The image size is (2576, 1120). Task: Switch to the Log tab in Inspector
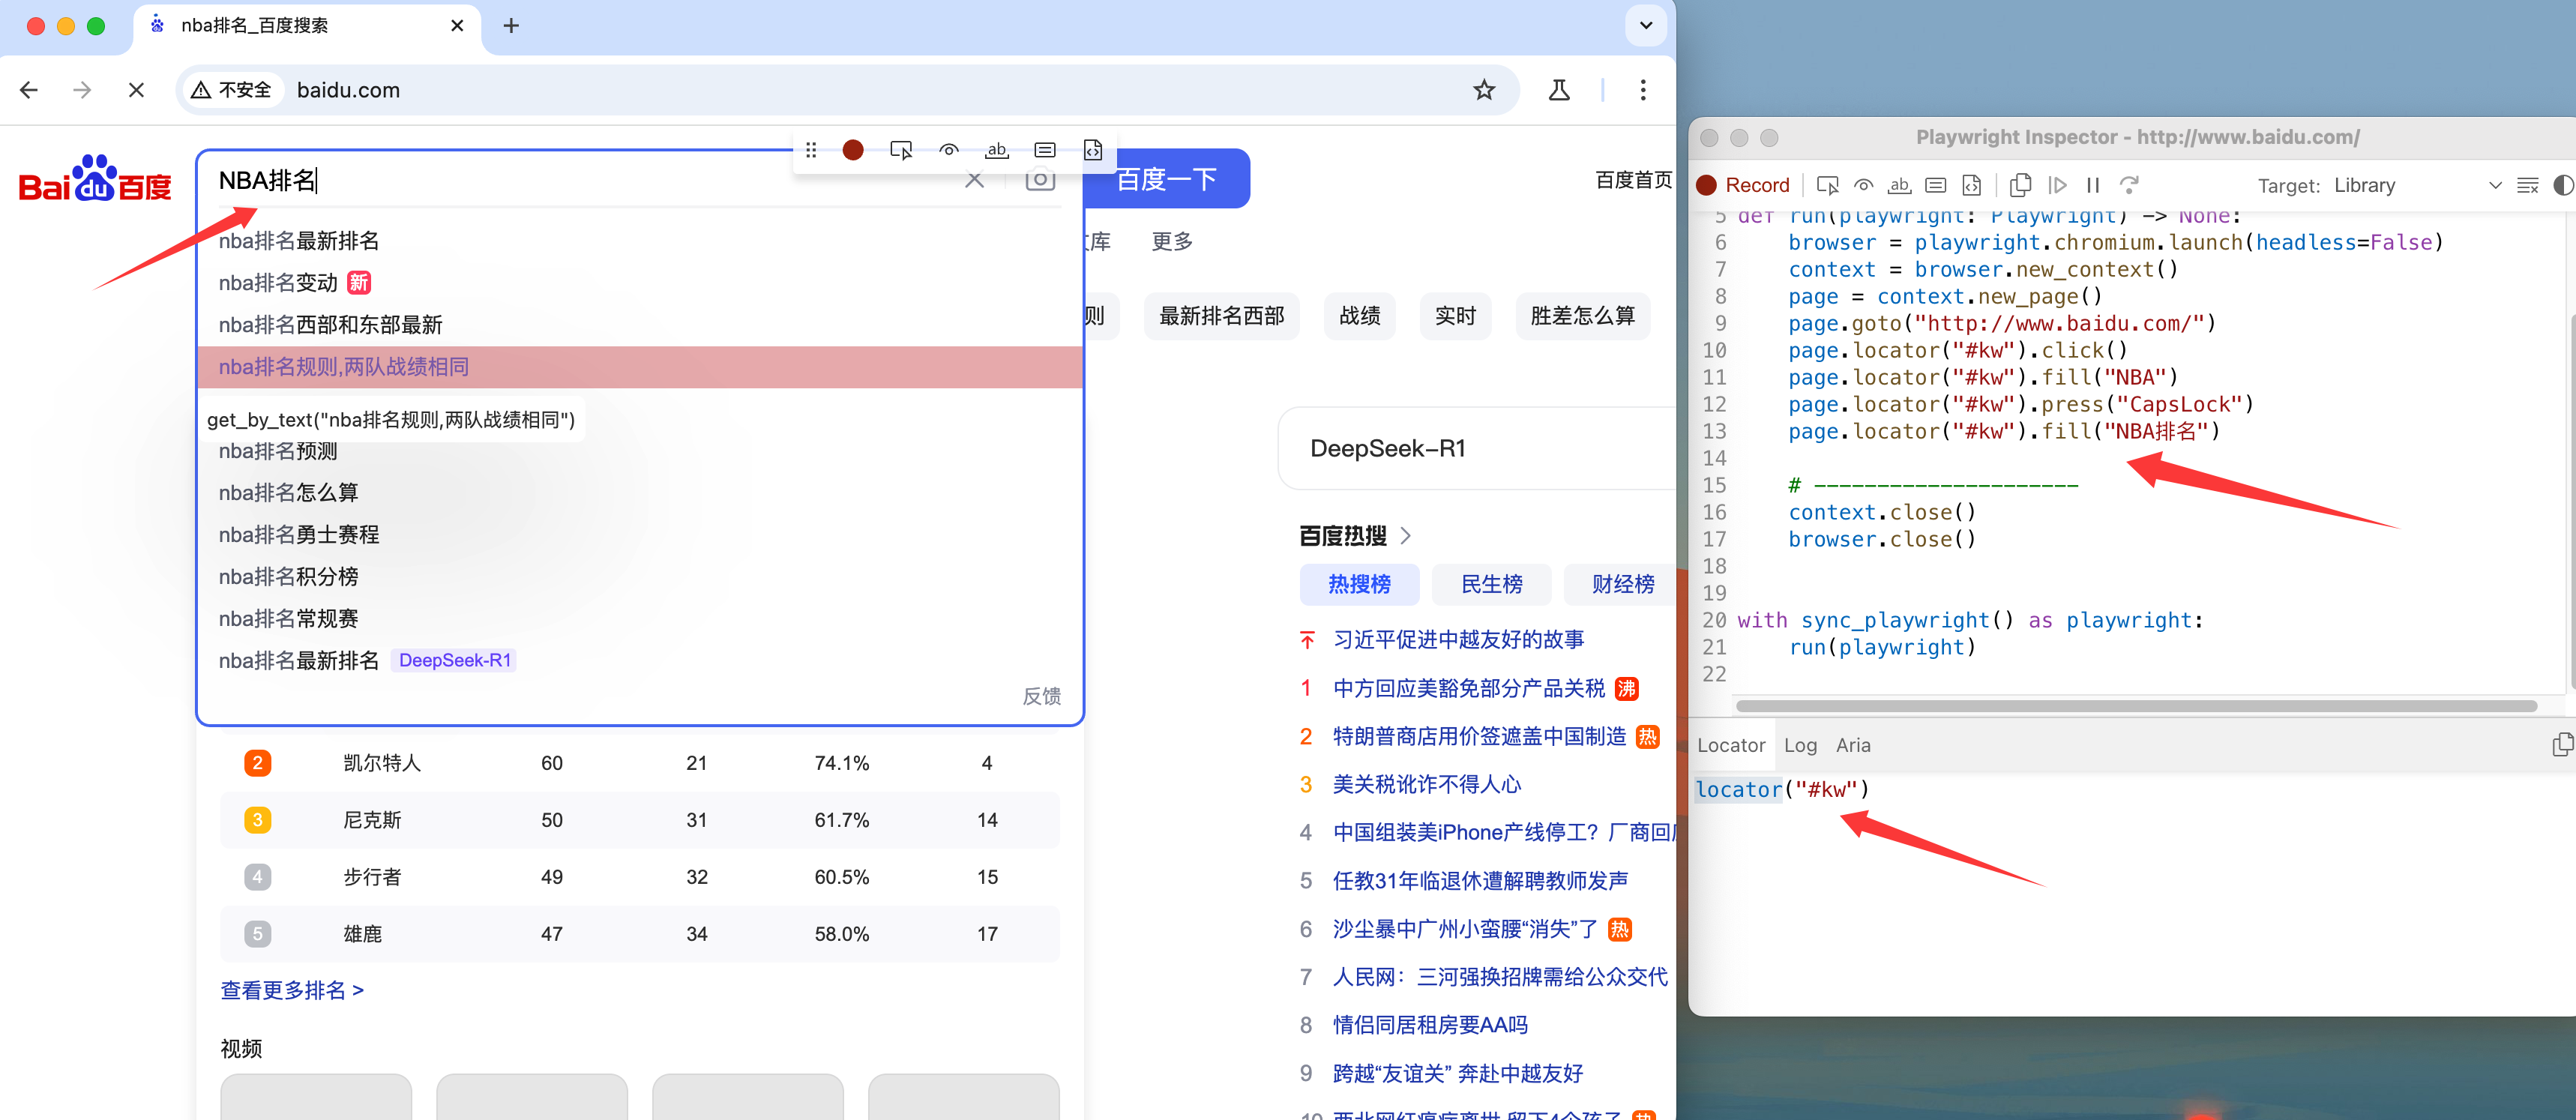point(1799,745)
